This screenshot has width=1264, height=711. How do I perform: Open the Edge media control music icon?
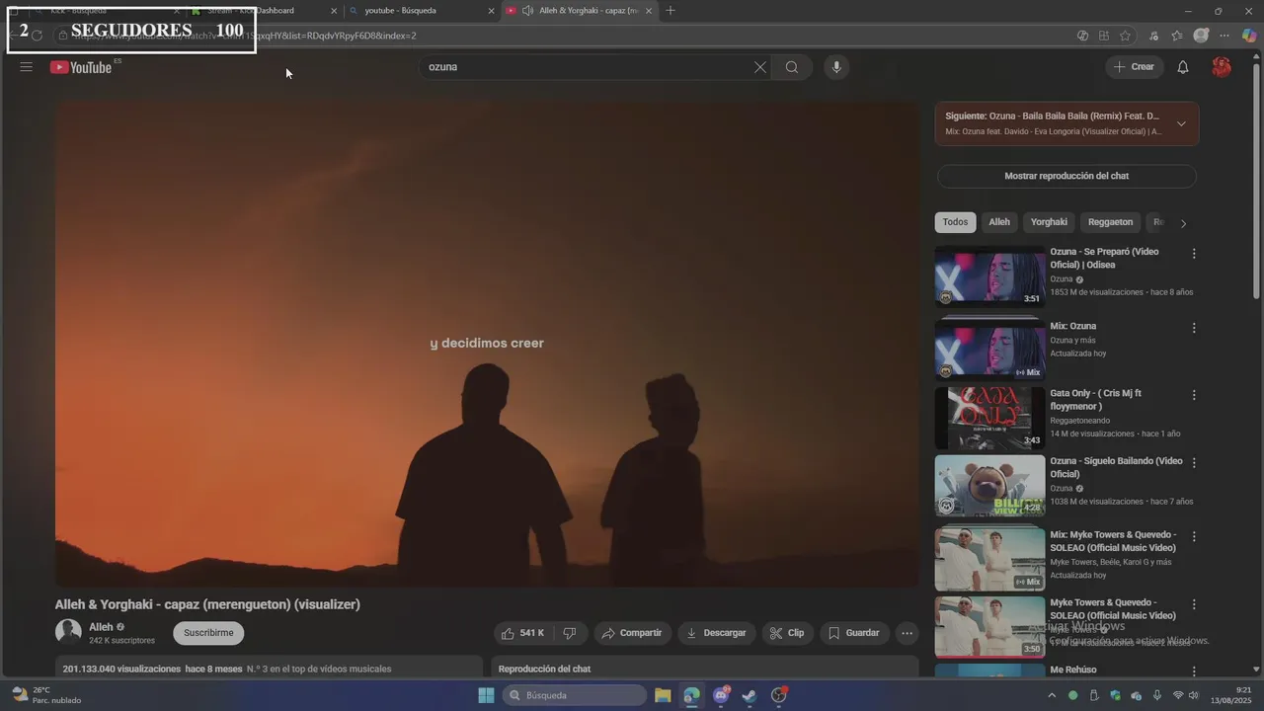click(1153, 36)
